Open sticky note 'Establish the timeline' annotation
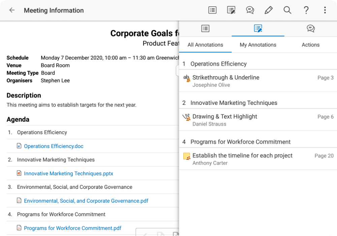337x236 pixels. [x=258, y=159]
